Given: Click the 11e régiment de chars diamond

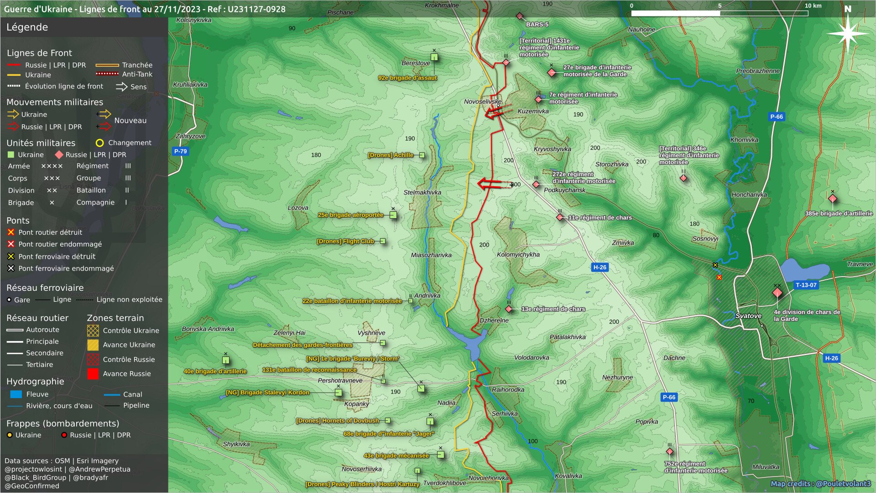Looking at the screenshot, I should pos(560,217).
